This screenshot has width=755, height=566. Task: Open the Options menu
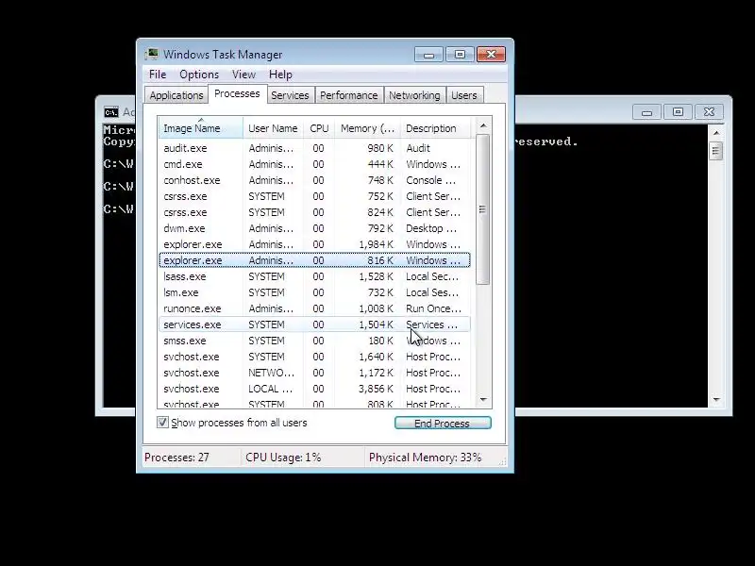click(199, 75)
